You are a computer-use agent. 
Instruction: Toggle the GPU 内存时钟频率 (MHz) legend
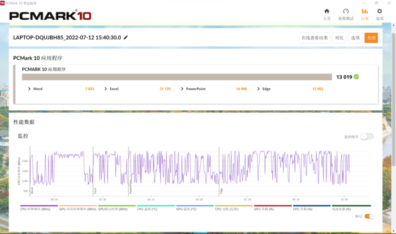pos(78,208)
